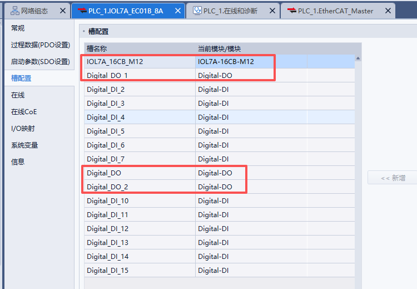This screenshot has width=417, height=289.
Task: Open the 信息 page
Action: click(18, 162)
